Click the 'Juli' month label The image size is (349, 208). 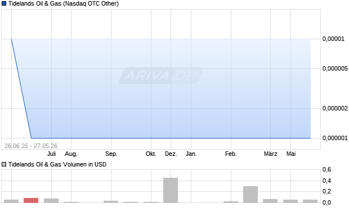[x=51, y=154]
